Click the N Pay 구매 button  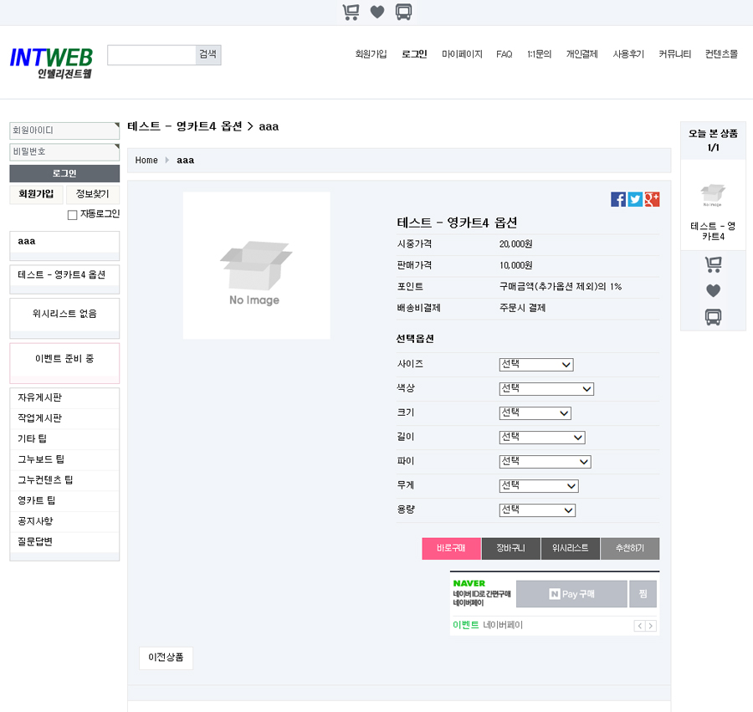coord(571,594)
